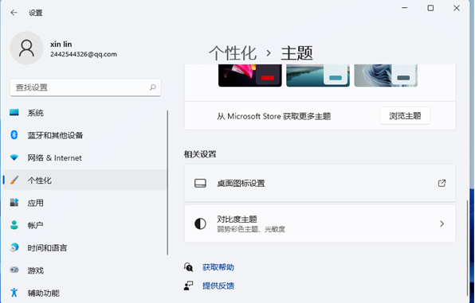Open 辅助功能 settings label
The height and width of the screenshot is (303, 475).
43,293
